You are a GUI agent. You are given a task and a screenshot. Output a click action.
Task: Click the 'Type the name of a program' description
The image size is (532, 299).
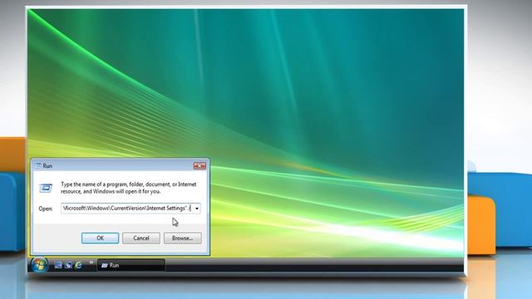(x=129, y=188)
